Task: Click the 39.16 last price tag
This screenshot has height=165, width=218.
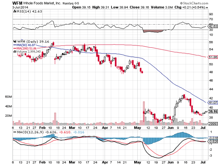Action: pyautogui.click(x=213, y=112)
